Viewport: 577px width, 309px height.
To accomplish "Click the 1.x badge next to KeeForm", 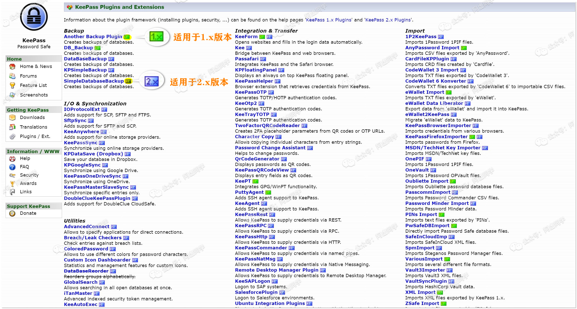I will pyautogui.click(x=262, y=37).
